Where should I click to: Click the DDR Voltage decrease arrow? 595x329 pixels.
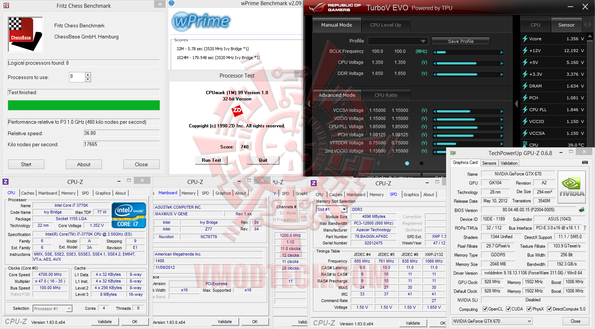pyautogui.click(x=435, y=74)
